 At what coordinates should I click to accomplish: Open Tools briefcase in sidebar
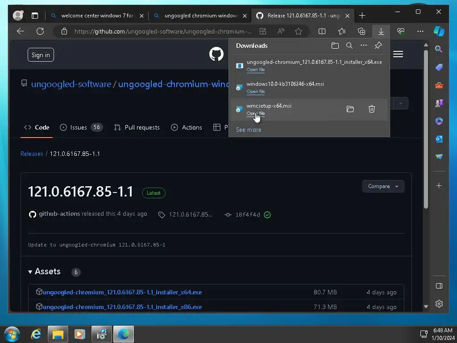[439, 85]
